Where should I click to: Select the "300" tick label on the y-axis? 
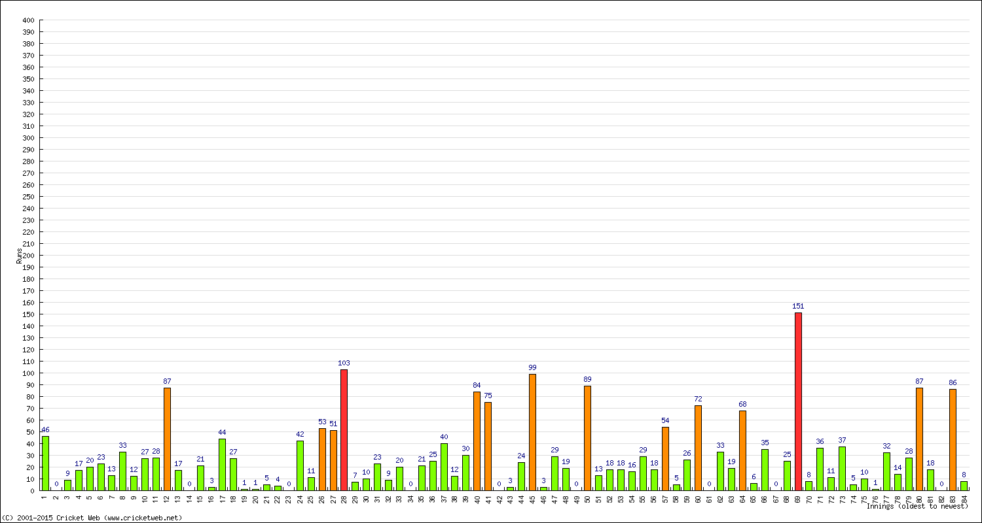click(x=28, y=138)
